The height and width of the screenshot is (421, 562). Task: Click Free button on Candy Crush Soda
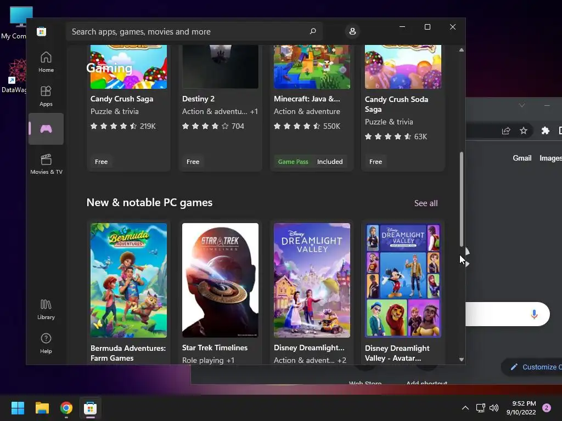coord(375,162)
